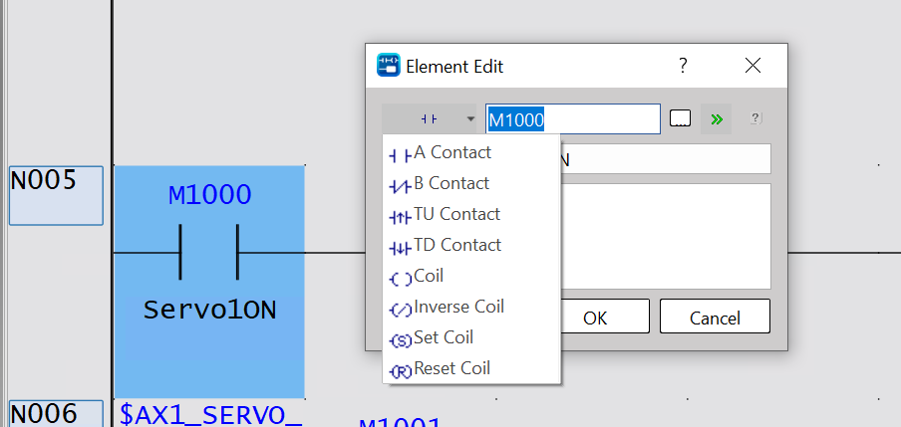
Task: Click the N006 rung number label
Action: (55, 413)
